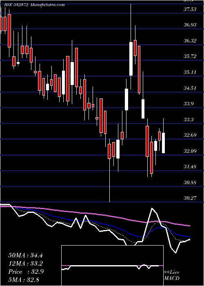Click the 33.9 price axis label

(189, 104)
